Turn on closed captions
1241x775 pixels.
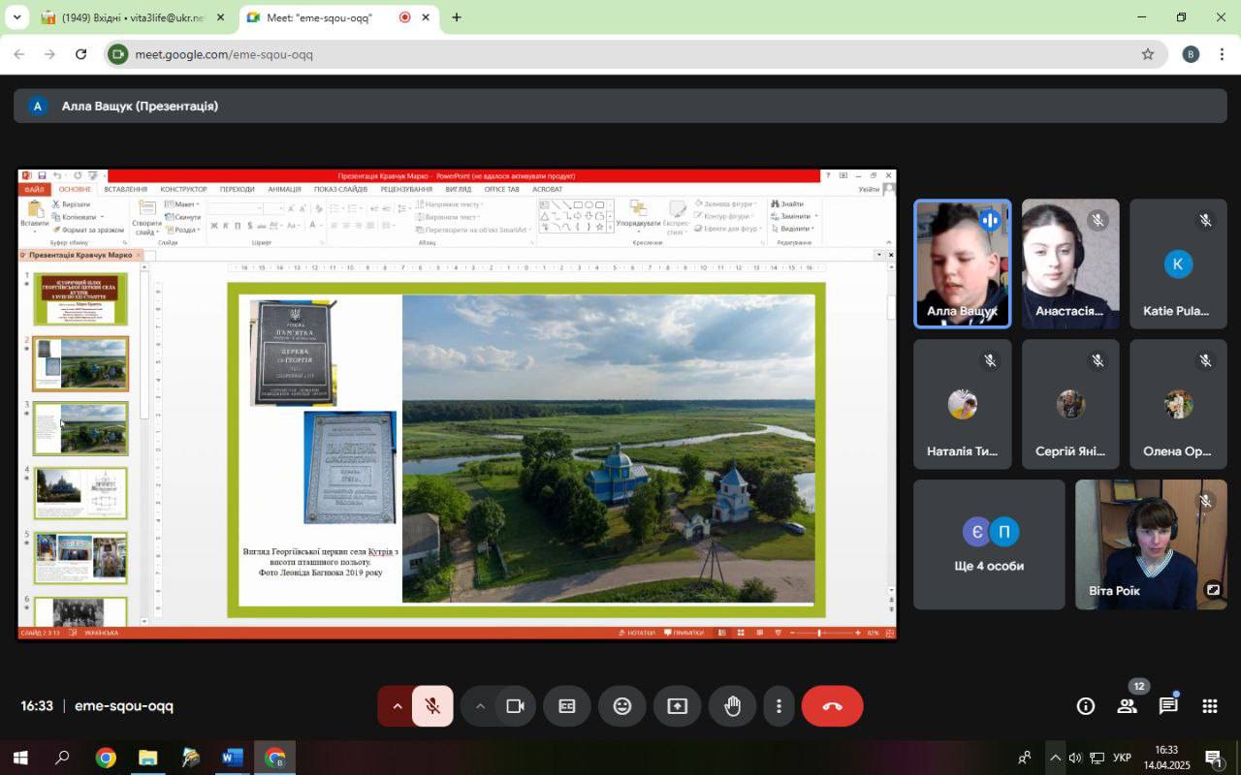pos(567,706)
